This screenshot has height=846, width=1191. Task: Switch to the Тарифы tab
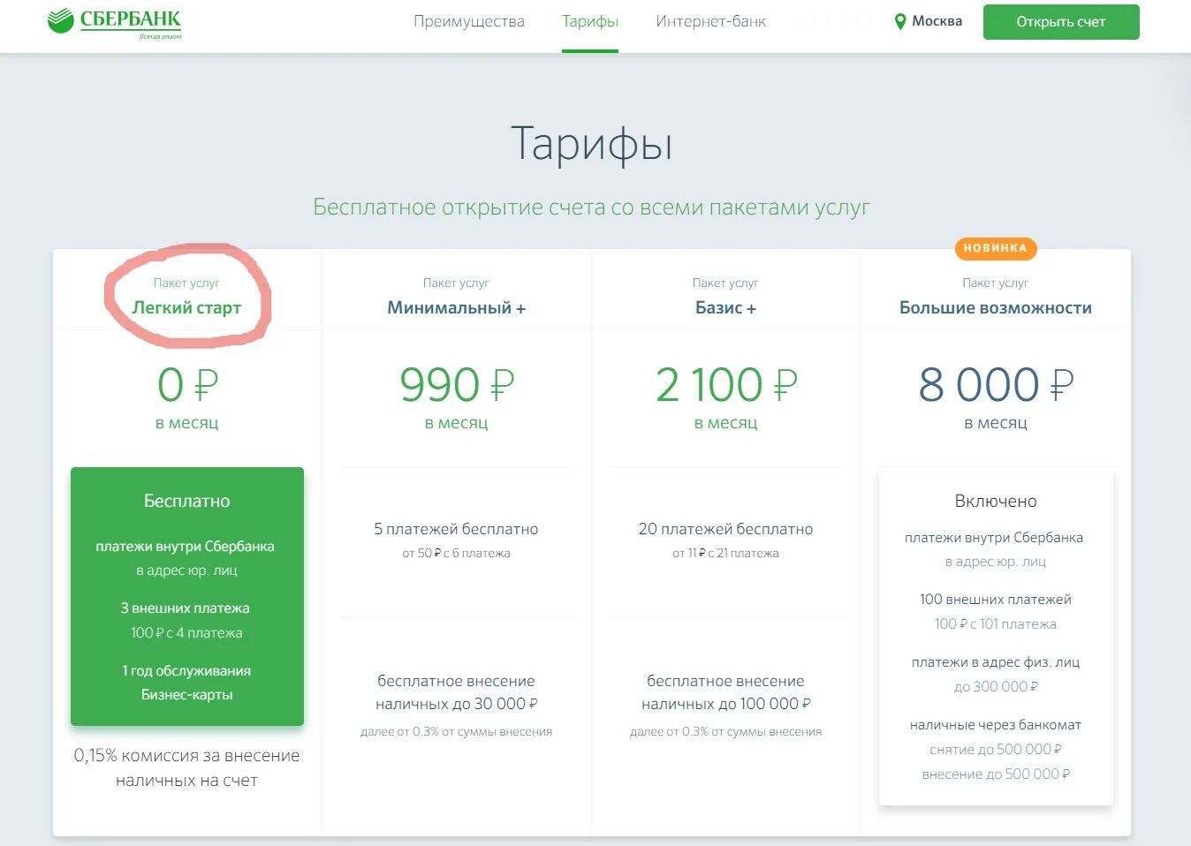pyautogui.click(x=590, y=20)
